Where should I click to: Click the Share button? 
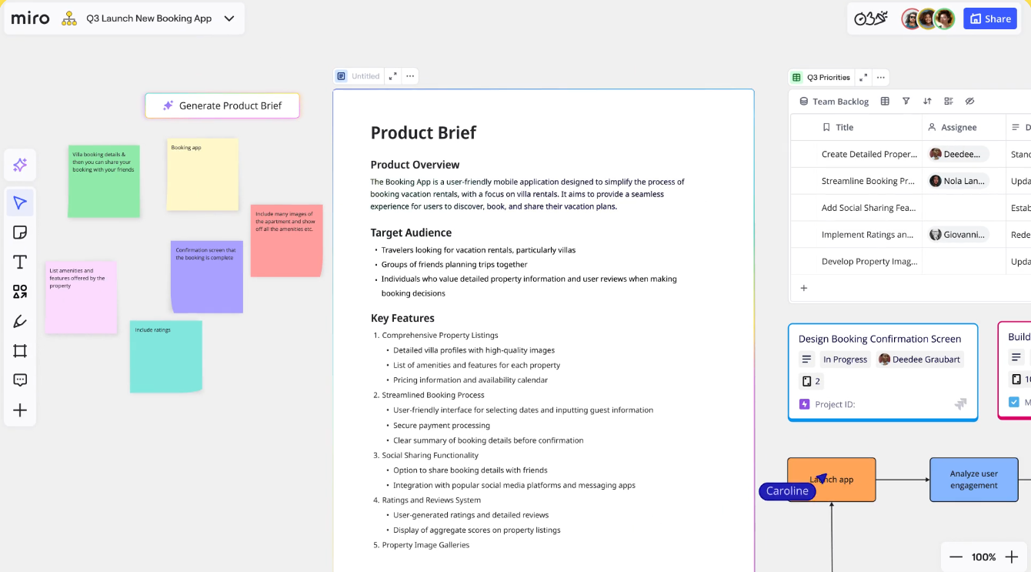(x=990, y=18)
